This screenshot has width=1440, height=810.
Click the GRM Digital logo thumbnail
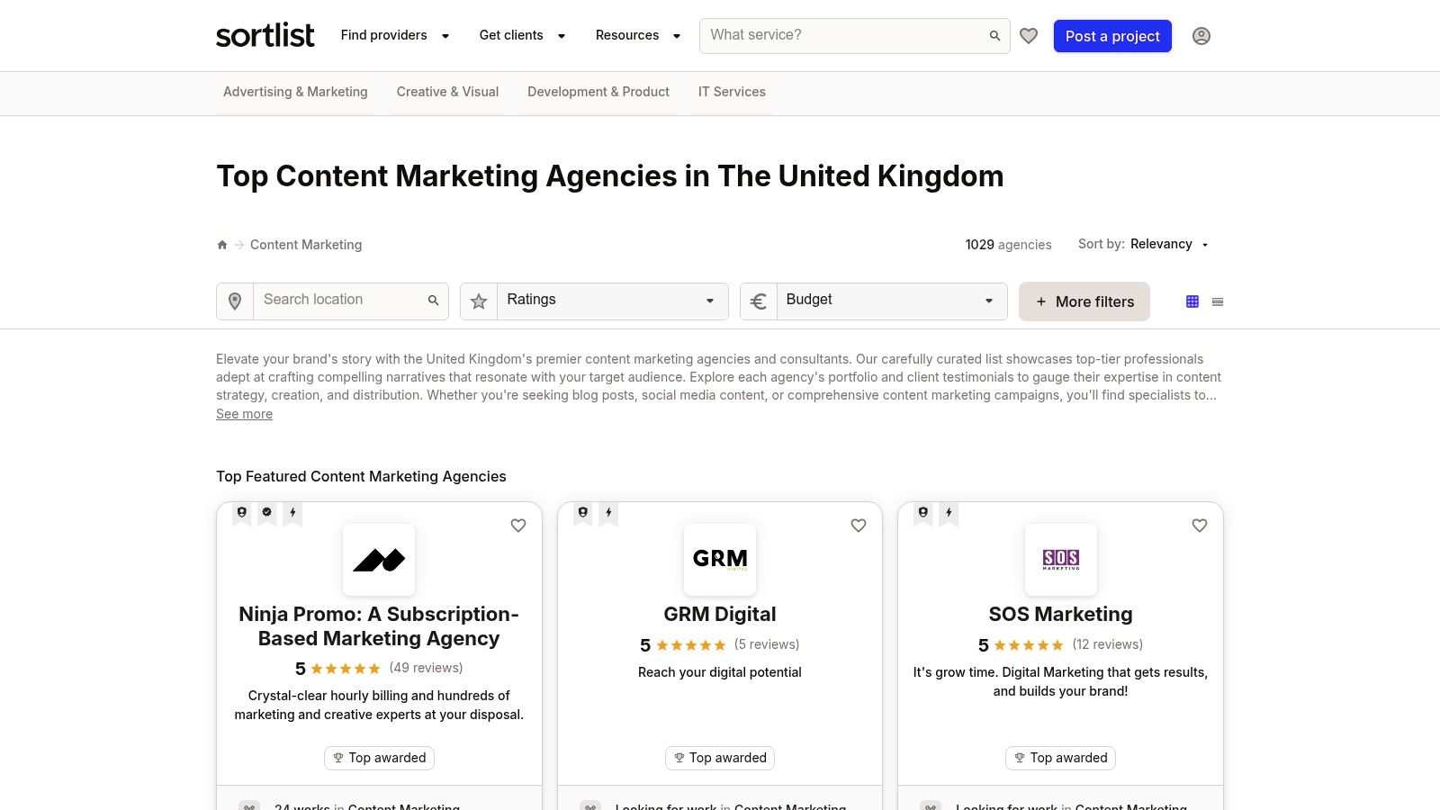(x=720, y=560)
